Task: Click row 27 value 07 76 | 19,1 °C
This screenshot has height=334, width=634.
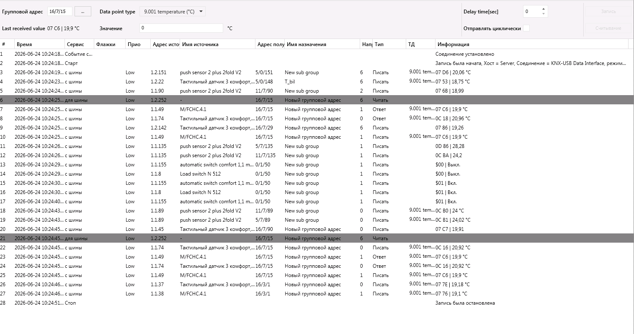Action: (451, 294)
